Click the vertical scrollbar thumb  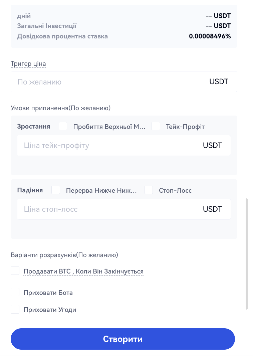(247, 254)
